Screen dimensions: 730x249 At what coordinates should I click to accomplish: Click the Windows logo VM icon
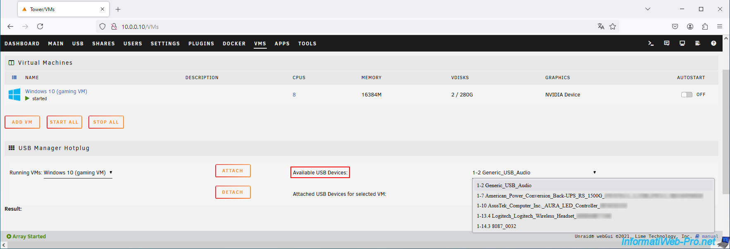coord(14,94)
